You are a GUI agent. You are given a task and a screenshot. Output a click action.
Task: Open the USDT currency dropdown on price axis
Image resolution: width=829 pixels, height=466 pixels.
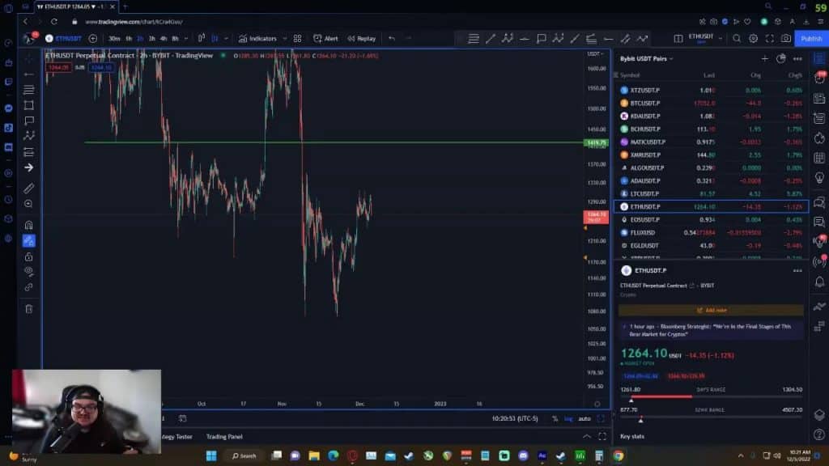(597, 54)
